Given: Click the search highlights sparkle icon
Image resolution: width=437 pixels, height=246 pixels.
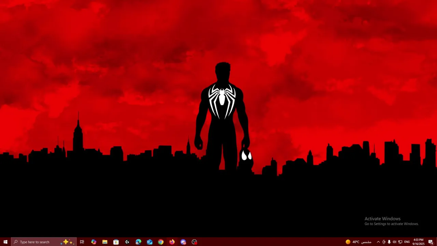Looking at the screenshot, I should [x=67, y=242].
